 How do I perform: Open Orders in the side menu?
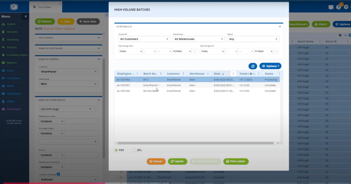coord(11,24)
